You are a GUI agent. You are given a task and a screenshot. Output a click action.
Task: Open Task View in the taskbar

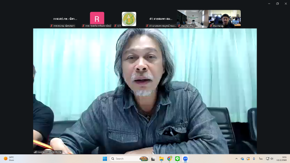[153, 159]
